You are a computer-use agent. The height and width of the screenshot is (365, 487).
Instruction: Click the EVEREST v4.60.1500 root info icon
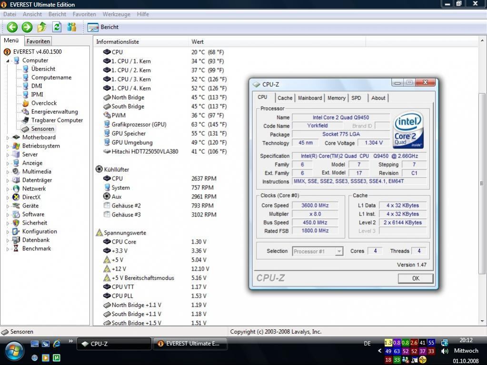[x=7, y=52]
